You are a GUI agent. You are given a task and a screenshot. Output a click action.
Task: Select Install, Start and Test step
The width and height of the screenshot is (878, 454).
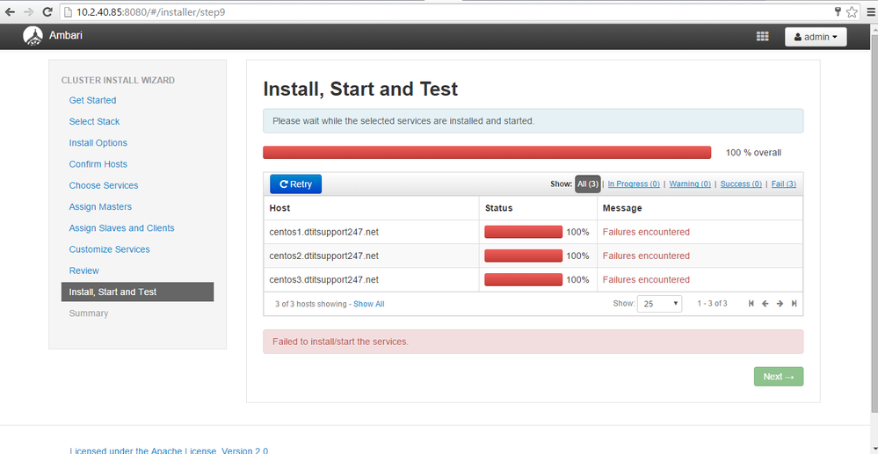coord(137,292)
